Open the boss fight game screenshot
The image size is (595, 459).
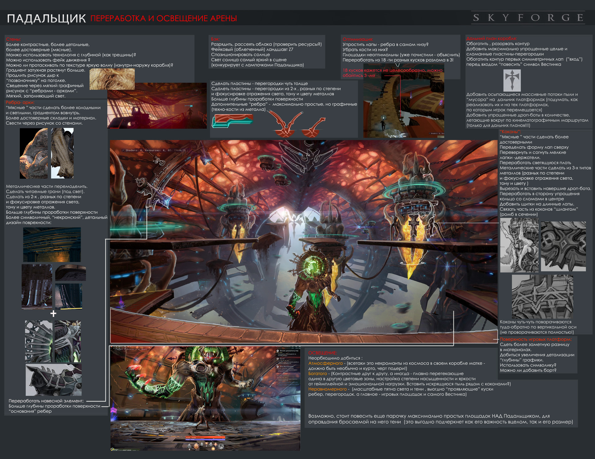(x=205, y=398)
